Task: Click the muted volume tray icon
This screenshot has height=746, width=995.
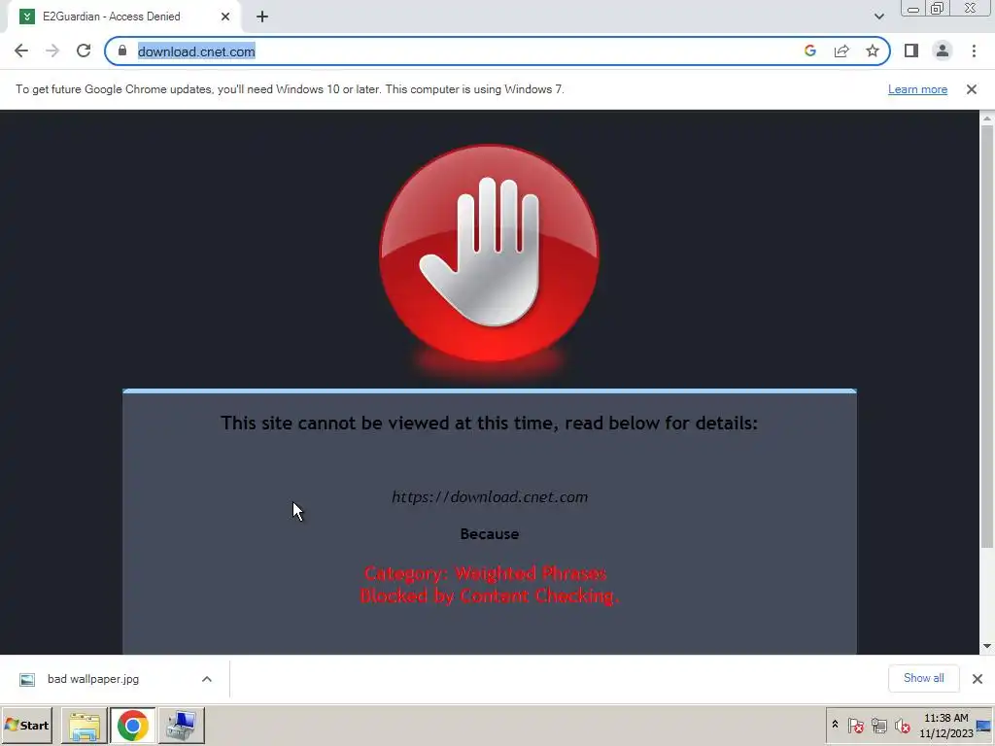Action: coord(902,725)
